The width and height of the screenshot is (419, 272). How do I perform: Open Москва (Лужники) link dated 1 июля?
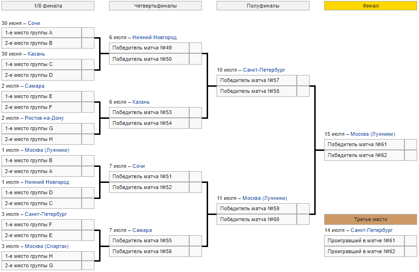tap(47, 150)
